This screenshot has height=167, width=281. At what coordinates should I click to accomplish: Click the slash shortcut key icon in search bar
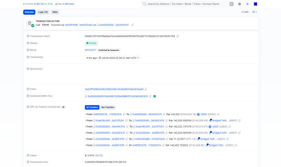[231, 4]
